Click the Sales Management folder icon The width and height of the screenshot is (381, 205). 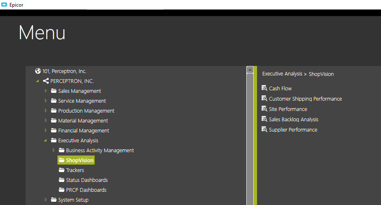(x=54, y=91)
